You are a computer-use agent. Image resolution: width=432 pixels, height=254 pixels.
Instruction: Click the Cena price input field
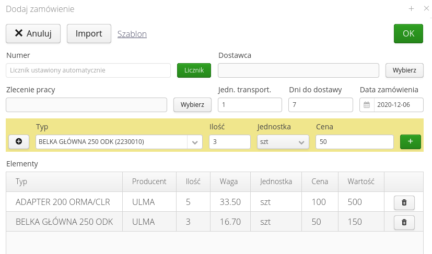[354, 142]
